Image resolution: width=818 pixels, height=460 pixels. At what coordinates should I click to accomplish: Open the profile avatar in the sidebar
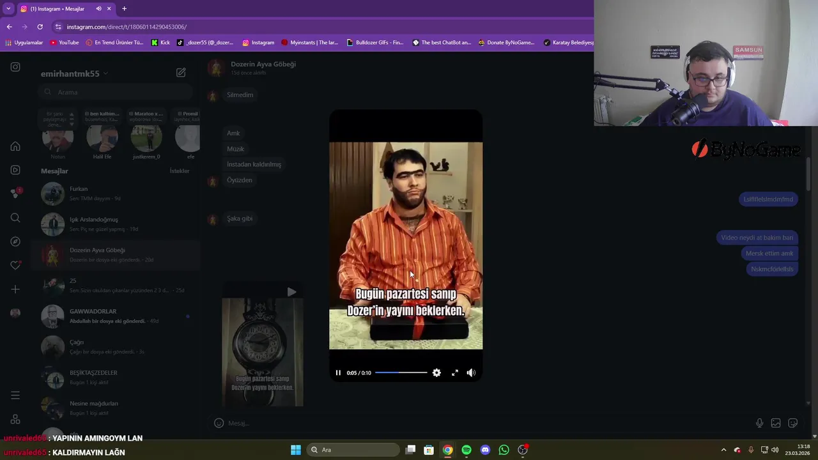coord(15,313)
